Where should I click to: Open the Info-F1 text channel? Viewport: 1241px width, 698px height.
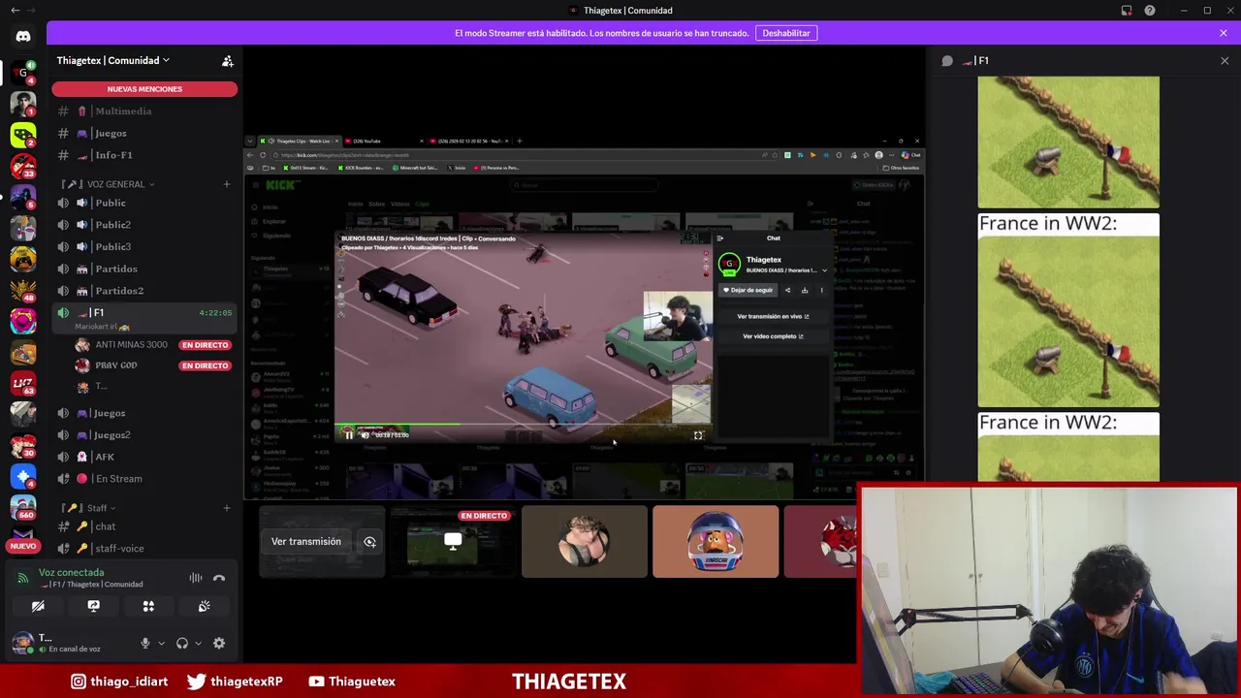click(144, 155)
